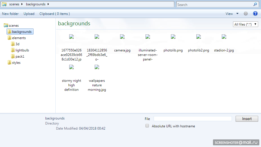261x147 pixels.
Task: Select elements label in folder tree
Action: (x=19, y=38)
